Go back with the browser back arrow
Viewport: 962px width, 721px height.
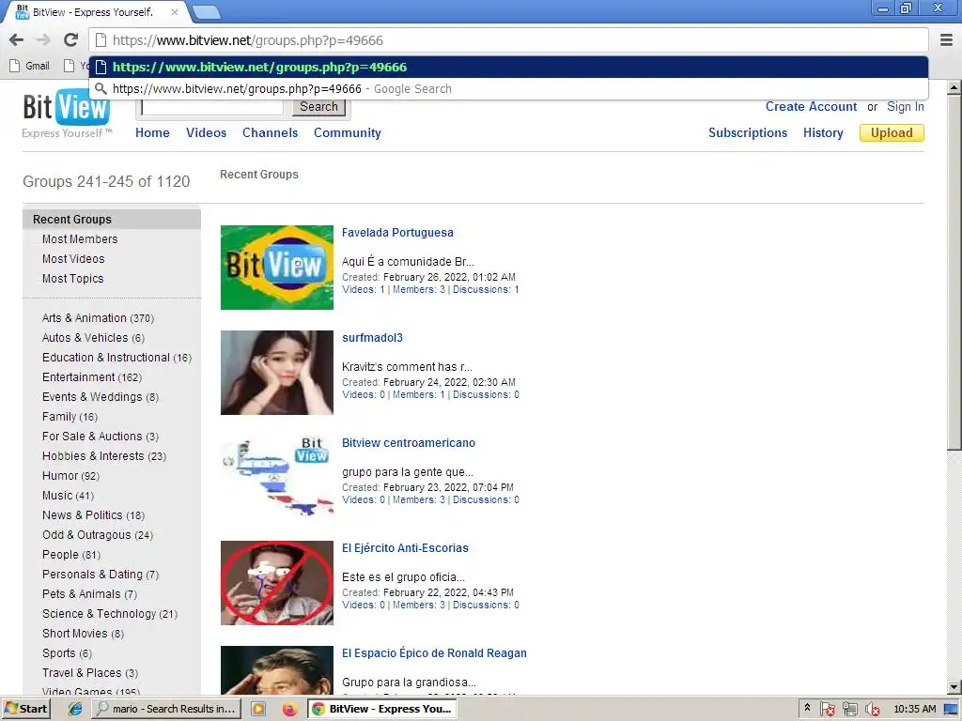[x=17, y=40]
